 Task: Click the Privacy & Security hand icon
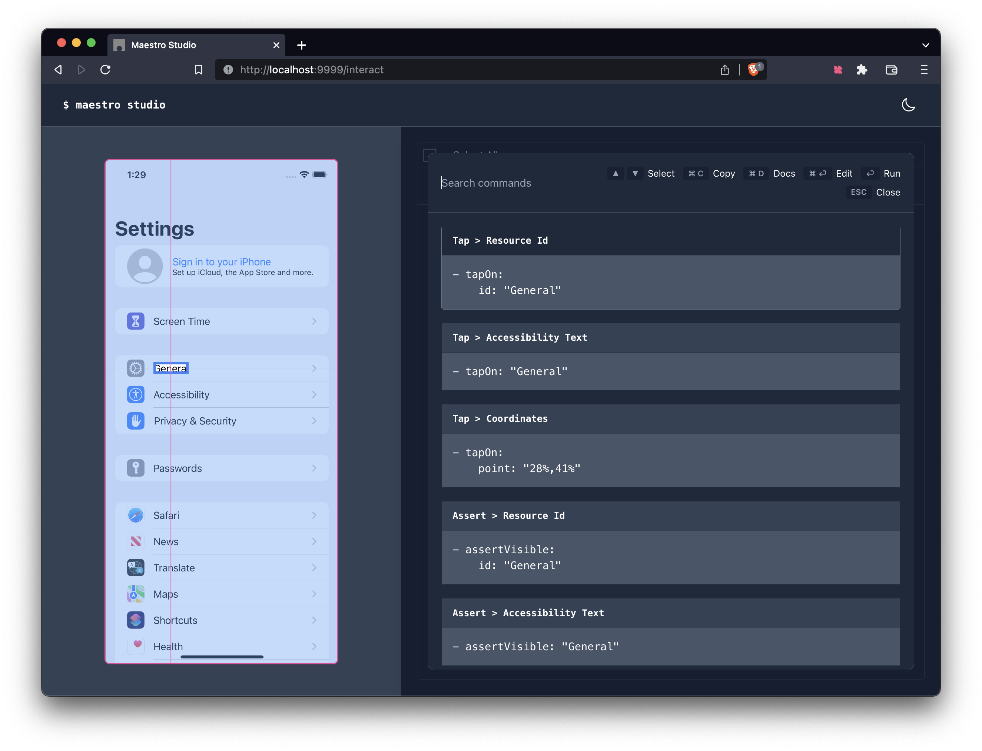pyautogui.click(x=136, y=421)
